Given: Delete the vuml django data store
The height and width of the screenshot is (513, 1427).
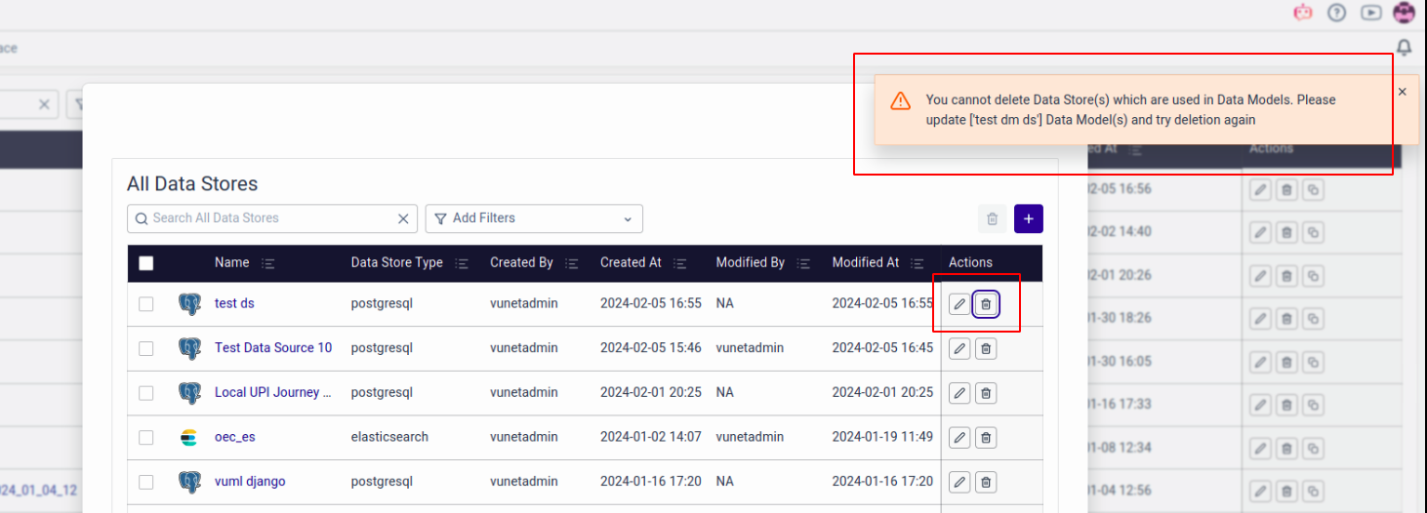Looking at the screenshot, I should [x=986, y=482].
